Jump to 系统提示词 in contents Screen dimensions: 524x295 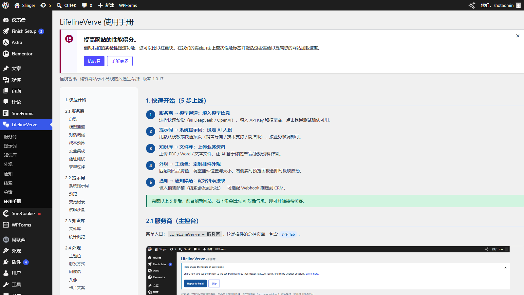pyautogui.click(x=79, y=186)
